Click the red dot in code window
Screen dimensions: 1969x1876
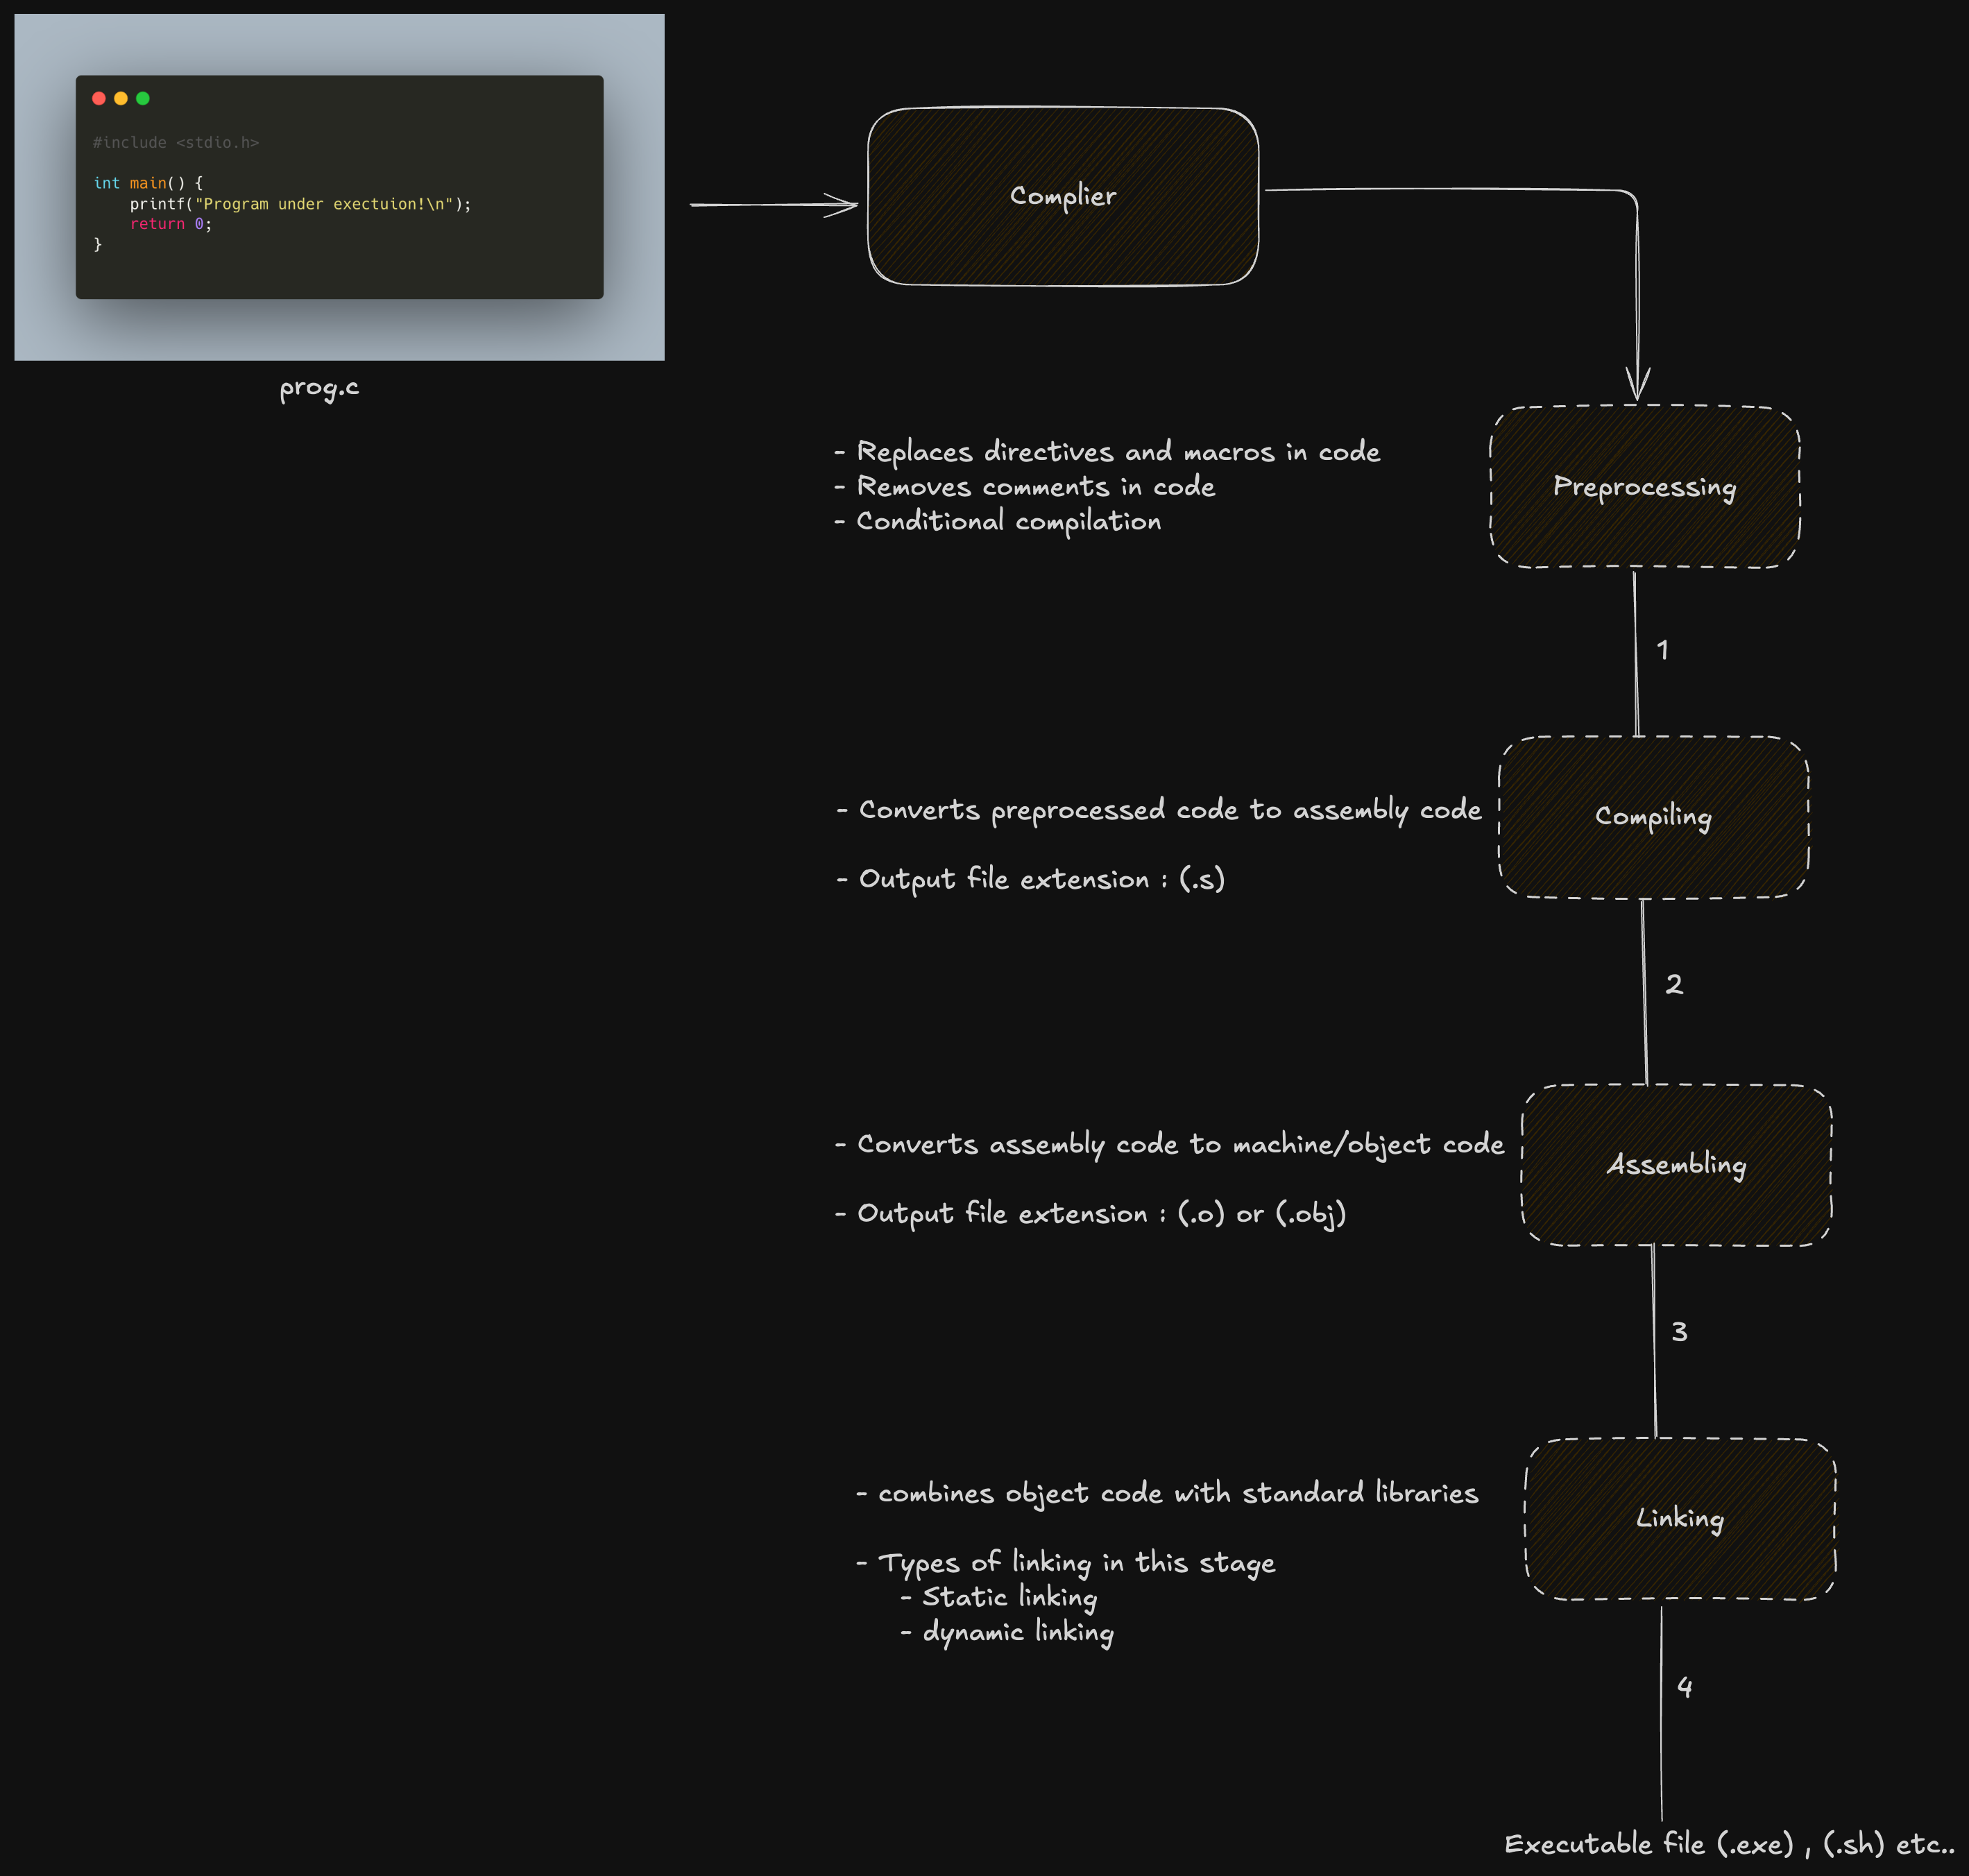pos(99,98)
